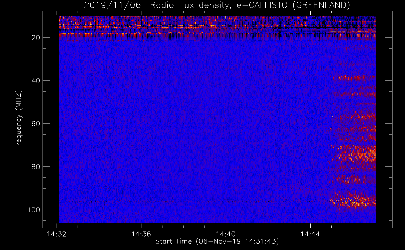Click the '60' frequency tick label
This screenshot has height=250, width=405.
[36, 124]
